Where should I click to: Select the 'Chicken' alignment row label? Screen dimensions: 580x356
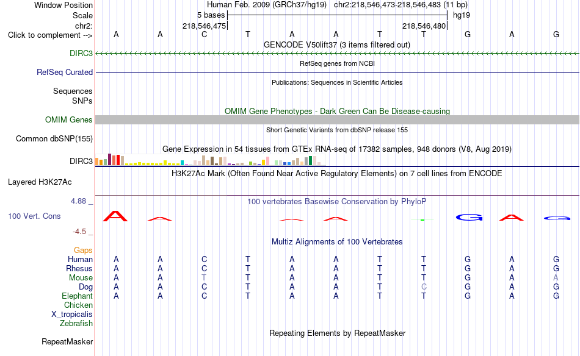78,305
